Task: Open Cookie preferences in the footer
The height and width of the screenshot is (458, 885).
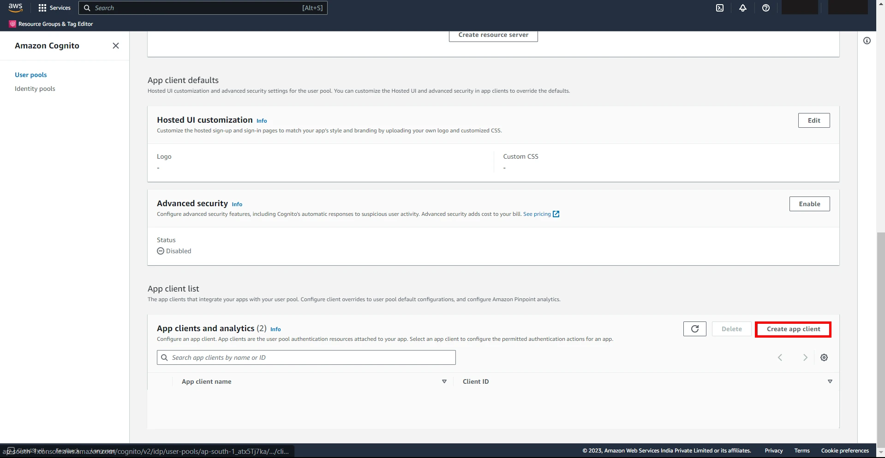Action: [845, 451]
